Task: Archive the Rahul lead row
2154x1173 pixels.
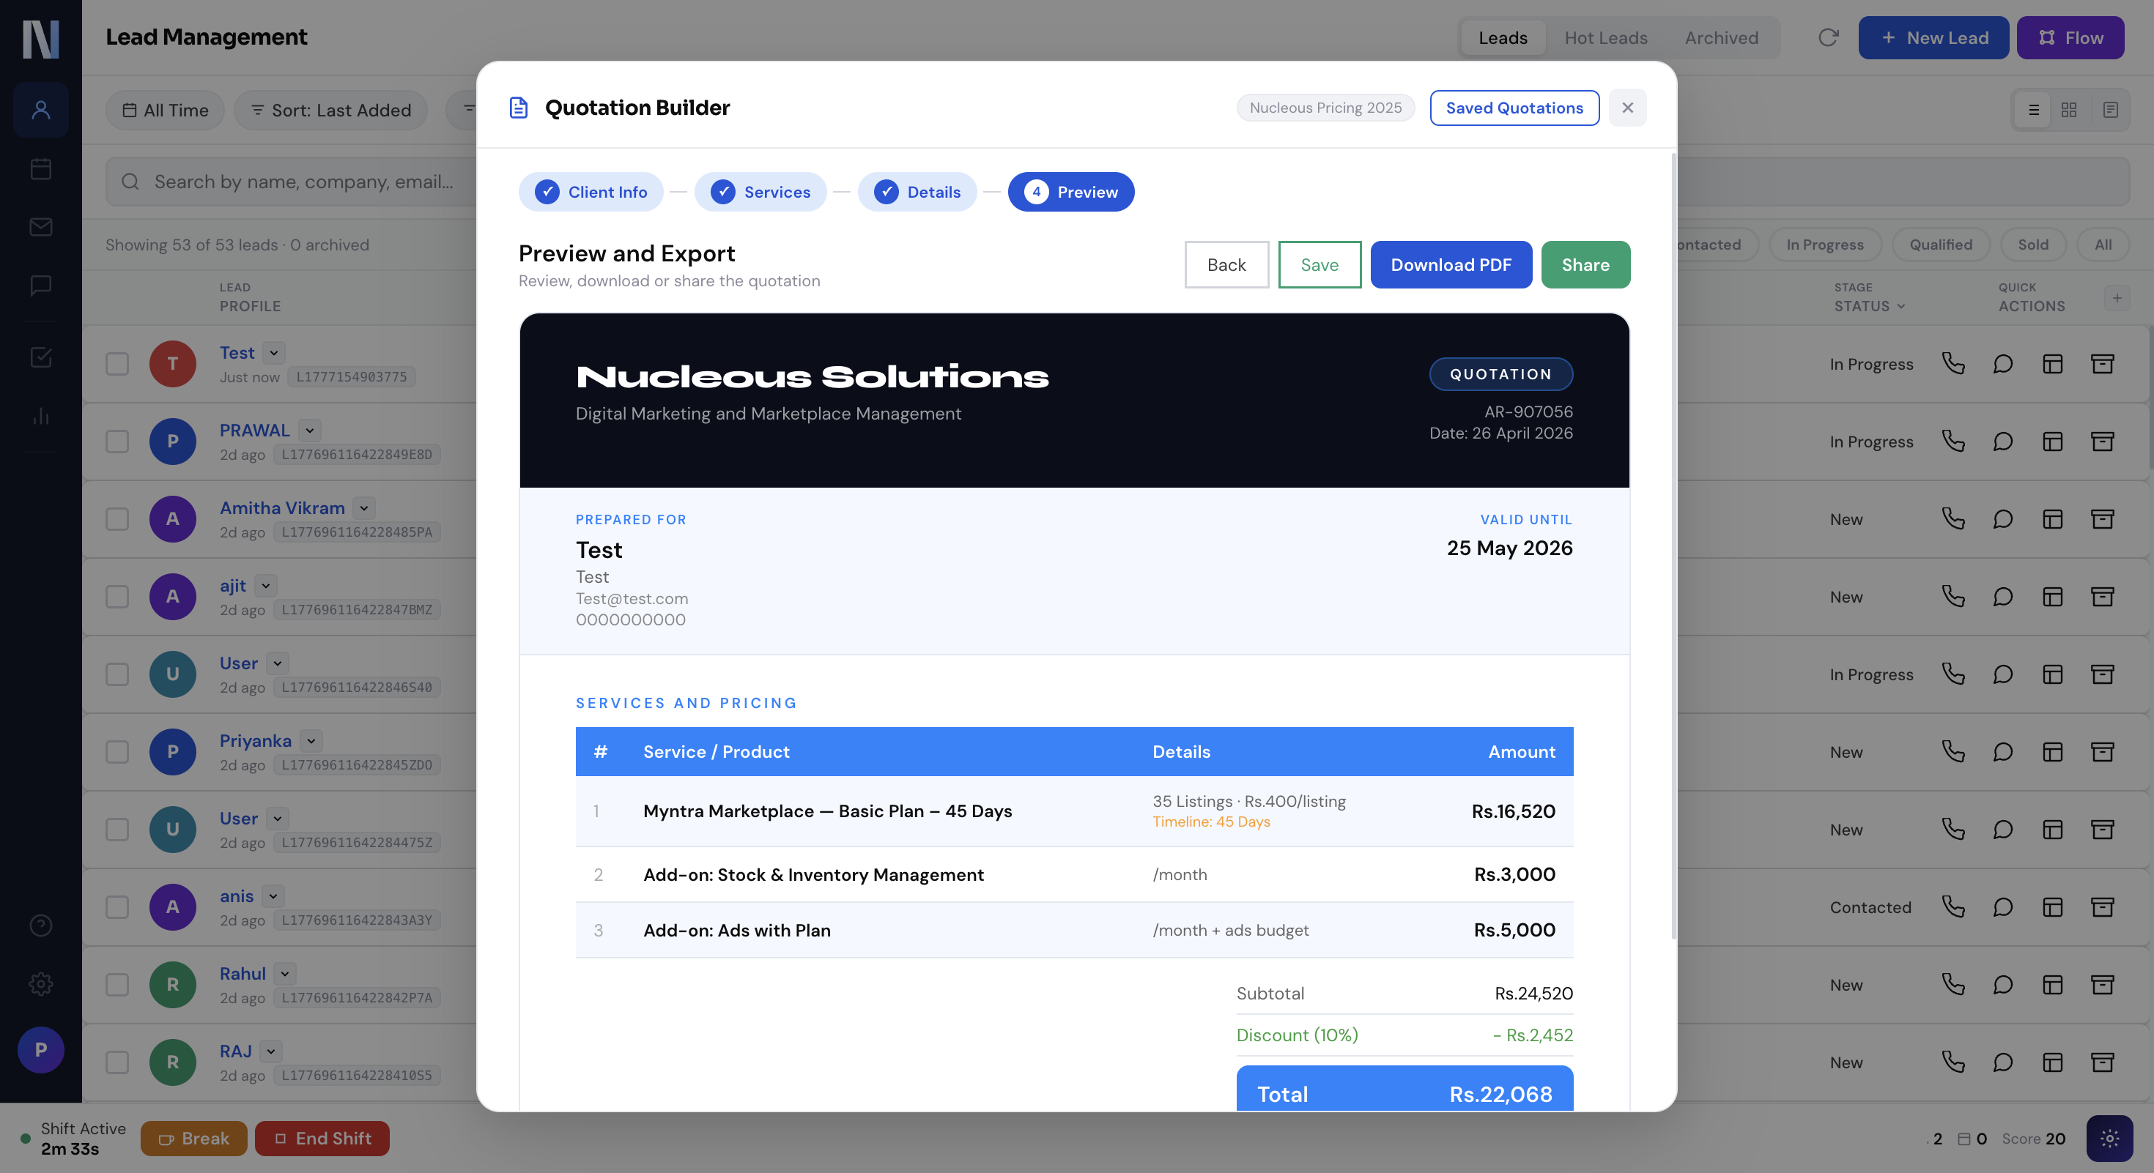Action: coord(2102,984)
